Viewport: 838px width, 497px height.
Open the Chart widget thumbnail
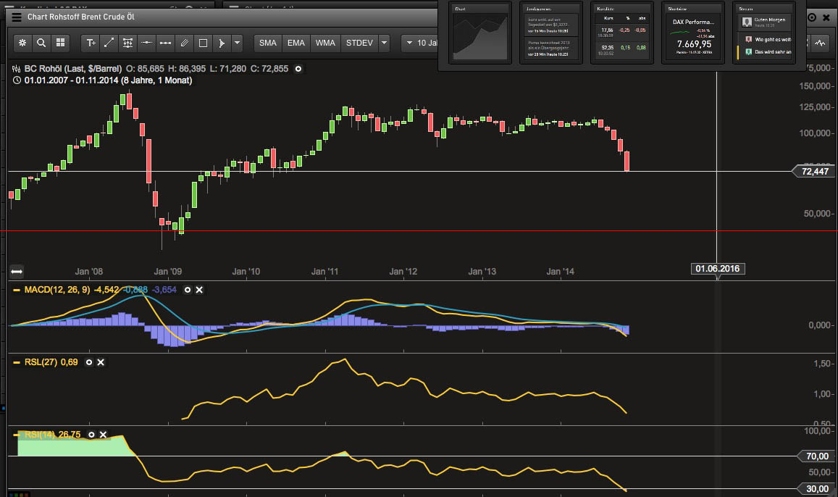(480, 33)
